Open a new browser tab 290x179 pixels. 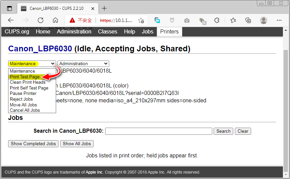point(104,8)
